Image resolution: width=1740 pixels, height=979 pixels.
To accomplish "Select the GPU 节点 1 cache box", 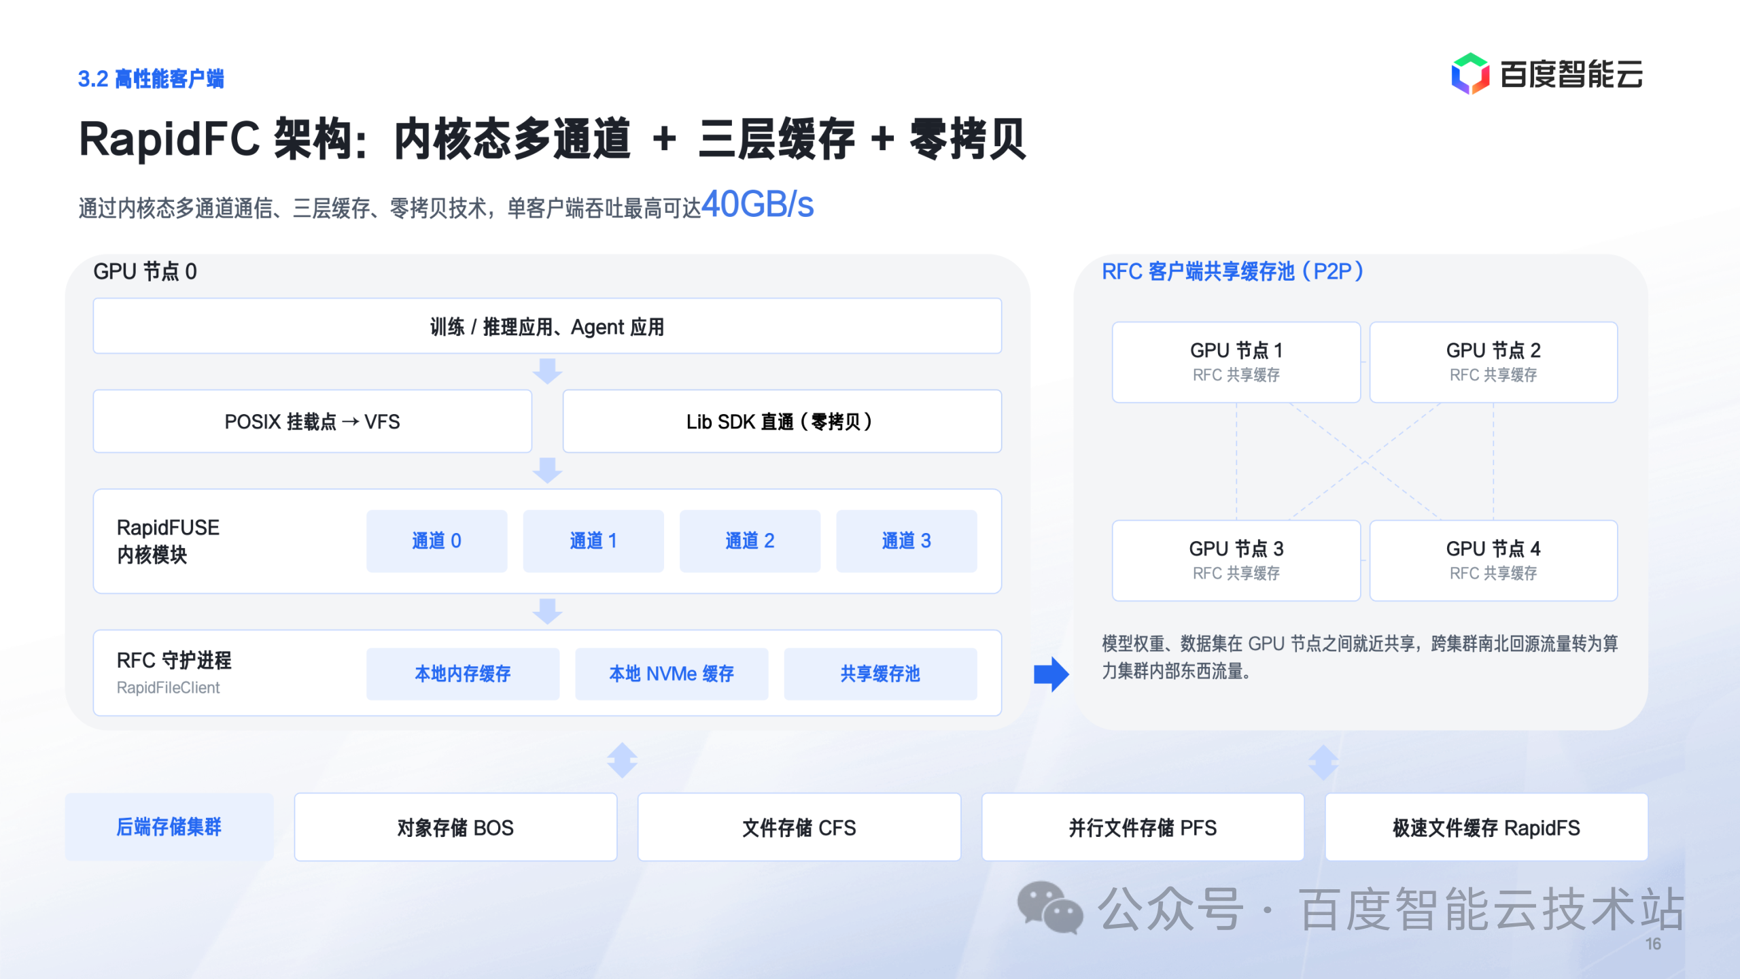I will pyautogui.click(x=1236, y=362).
